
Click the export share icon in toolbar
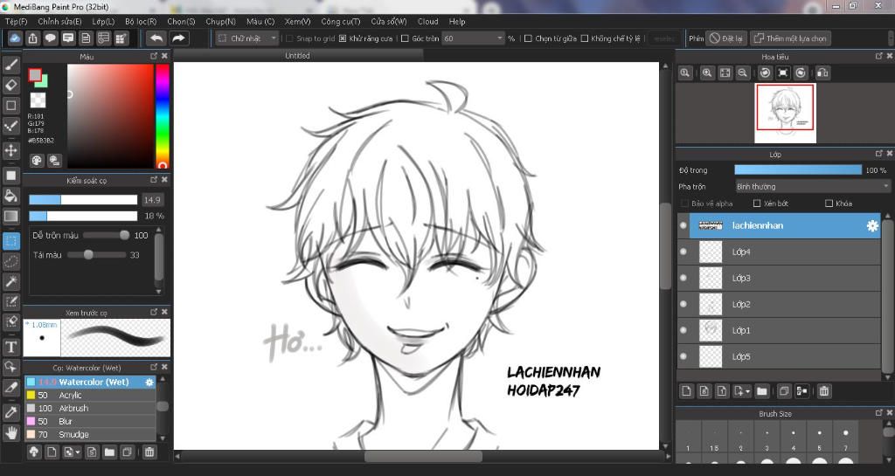point(33,38)
